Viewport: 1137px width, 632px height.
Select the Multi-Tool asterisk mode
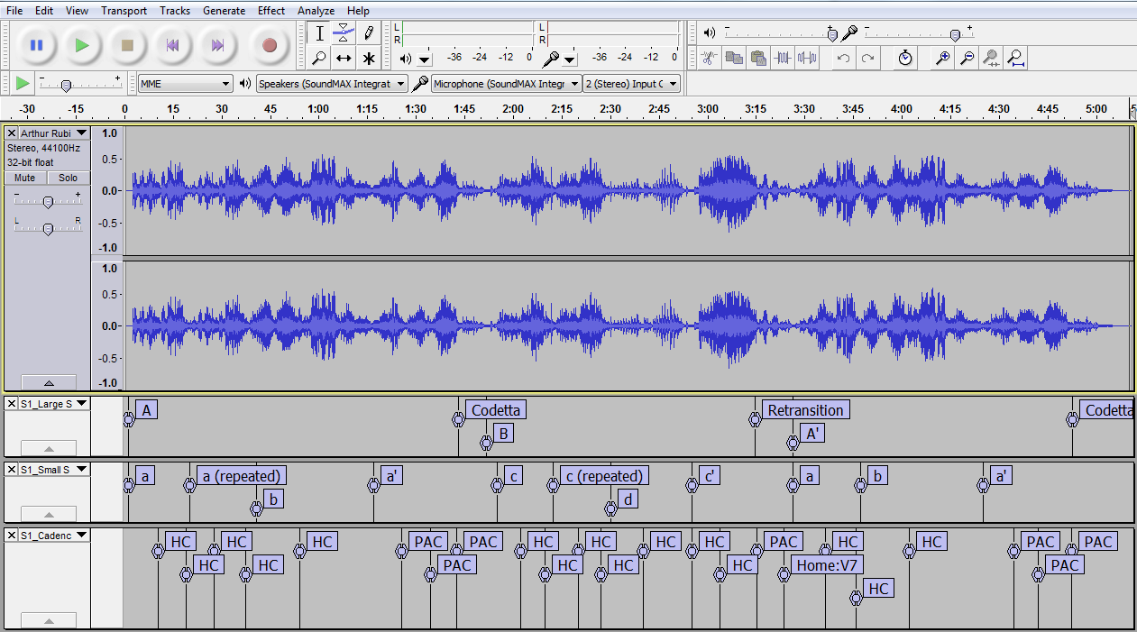[368, 58]
